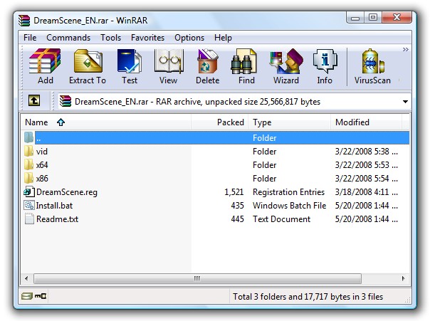Click the 'Windows Batch File' type cell
This screenshot has width=430, height=321.
click(289, 206)
